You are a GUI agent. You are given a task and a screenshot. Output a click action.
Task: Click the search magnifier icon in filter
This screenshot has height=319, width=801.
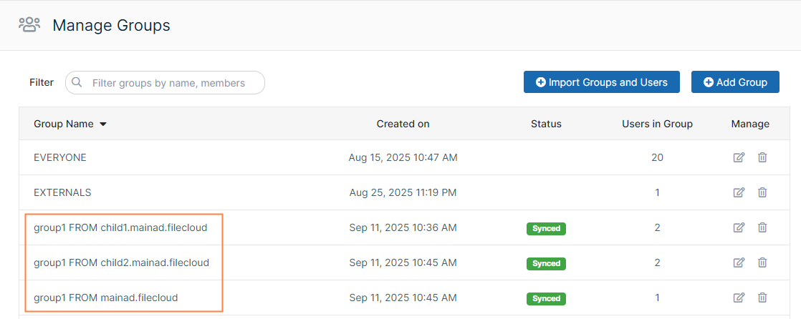coord(77,83)
